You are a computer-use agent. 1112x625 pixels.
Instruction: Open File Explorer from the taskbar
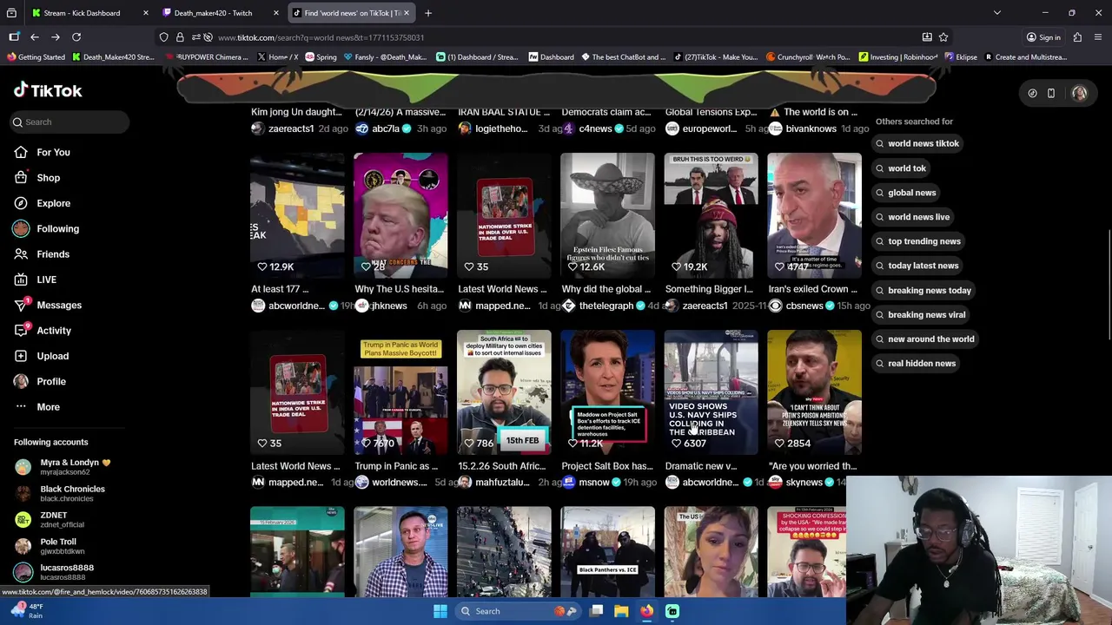pyautogui.click(x=621, y=611)
